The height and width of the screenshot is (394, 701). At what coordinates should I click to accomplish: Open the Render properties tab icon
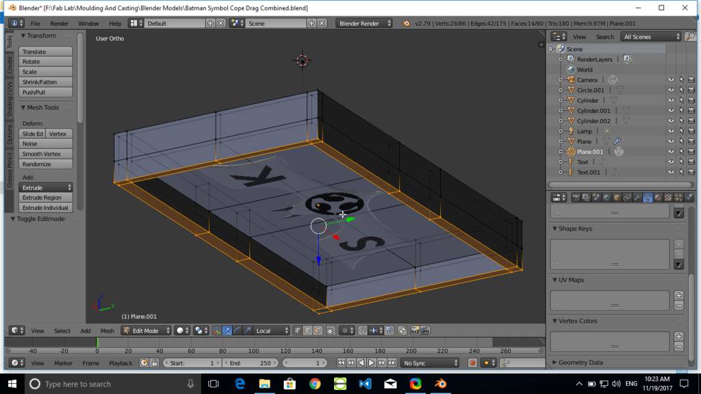tap(576, 198)
